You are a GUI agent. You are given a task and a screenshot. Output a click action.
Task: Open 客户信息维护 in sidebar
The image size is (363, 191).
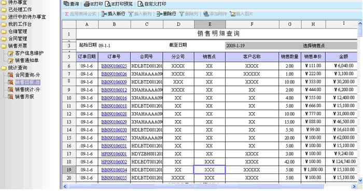click(x=29, y=53)
